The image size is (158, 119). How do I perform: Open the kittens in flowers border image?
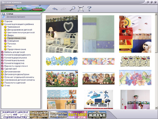[62, 78]
